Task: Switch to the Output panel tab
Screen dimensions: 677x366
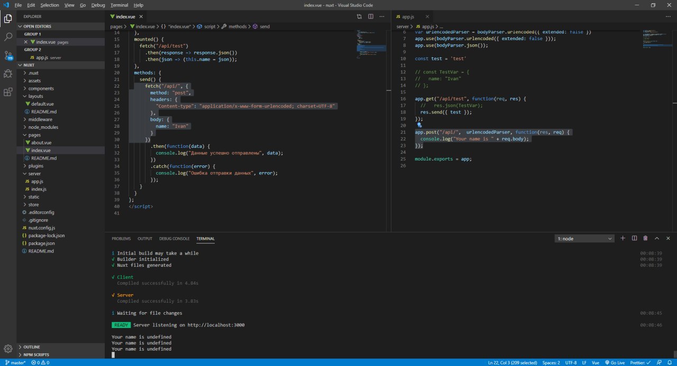Action: (x=145, y=239)
